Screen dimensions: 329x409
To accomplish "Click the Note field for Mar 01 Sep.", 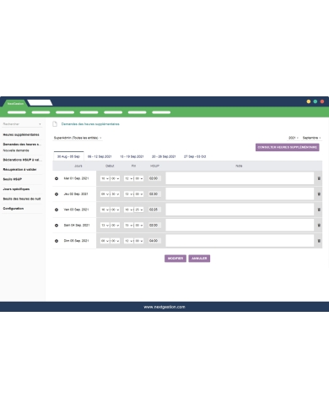I will (240, 178).
